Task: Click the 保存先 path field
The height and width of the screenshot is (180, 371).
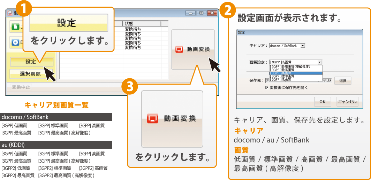Action: [x=298, y=80]
